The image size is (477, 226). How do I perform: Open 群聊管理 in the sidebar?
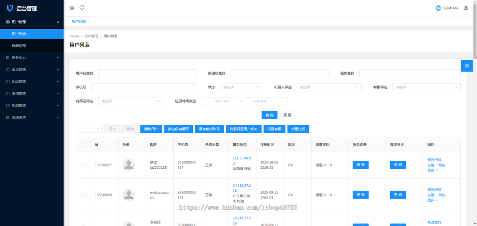[32, 46]
